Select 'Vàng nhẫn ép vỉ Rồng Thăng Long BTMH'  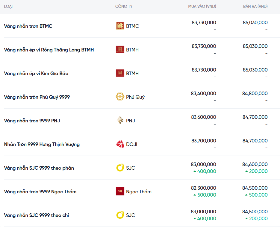[x=49, y=50]
